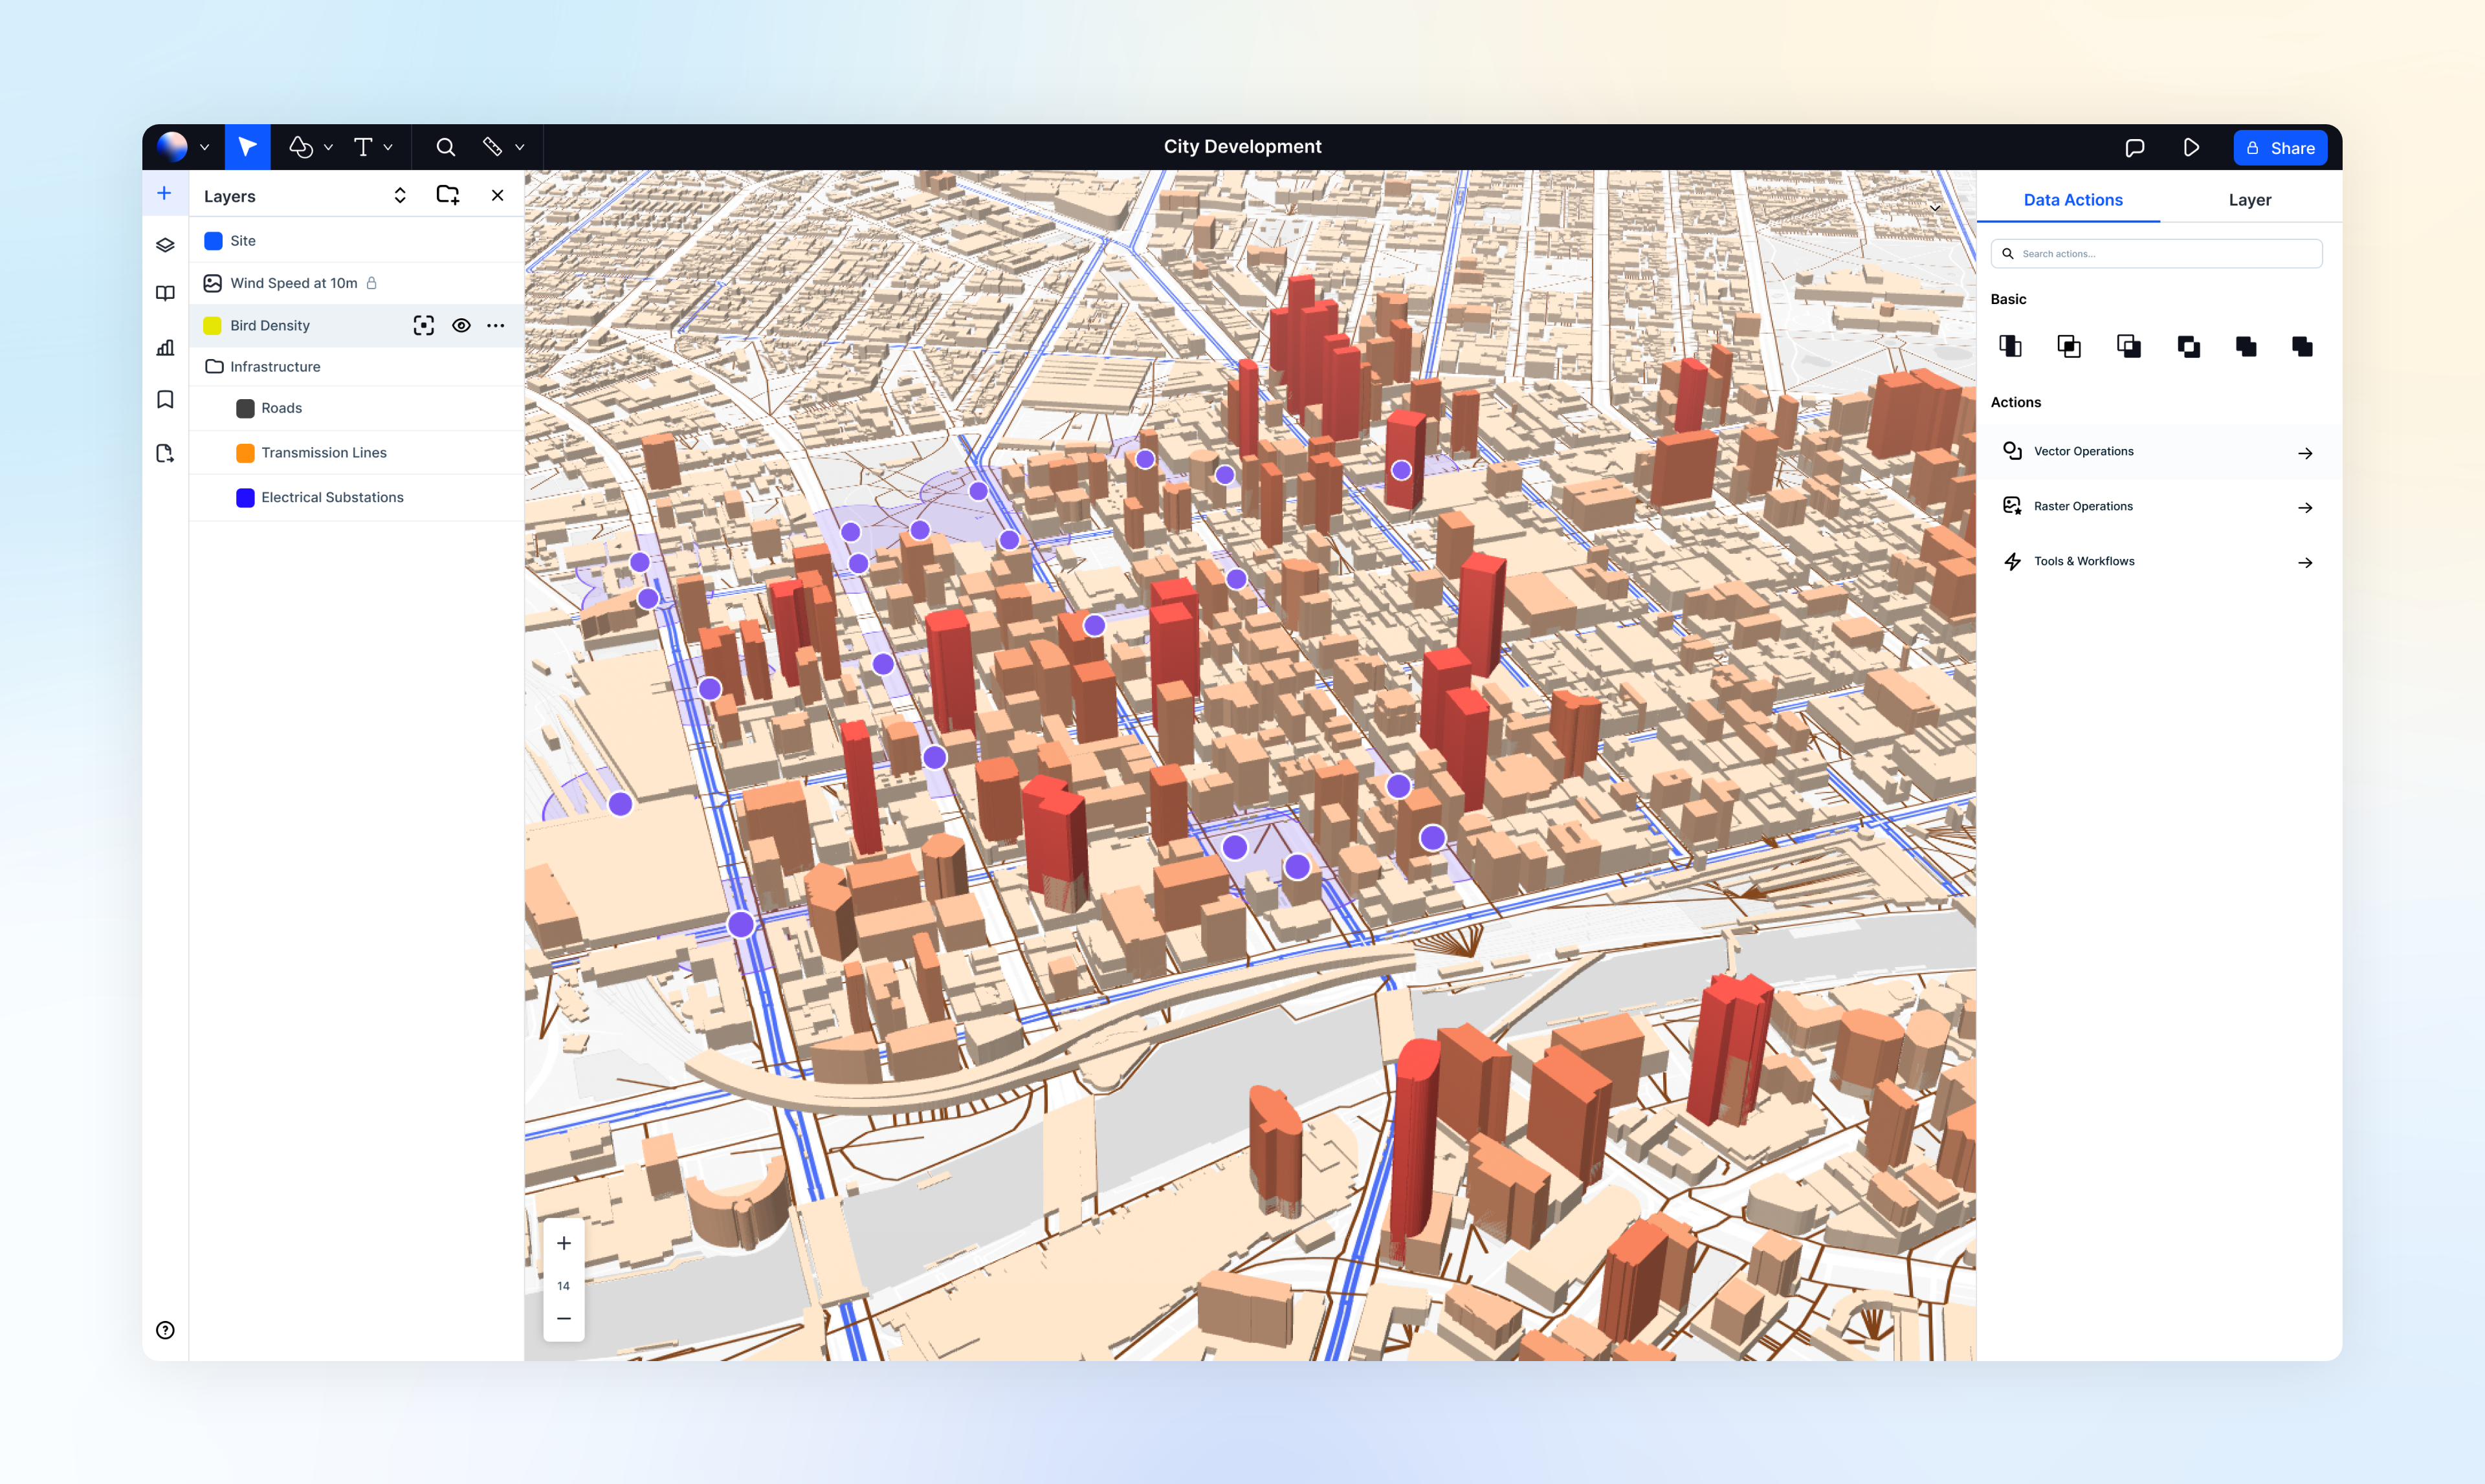The height and width of the screenshot is (1484, 2485).
Task: Click the search magnifier in toolbar
Action: [445, 147]
